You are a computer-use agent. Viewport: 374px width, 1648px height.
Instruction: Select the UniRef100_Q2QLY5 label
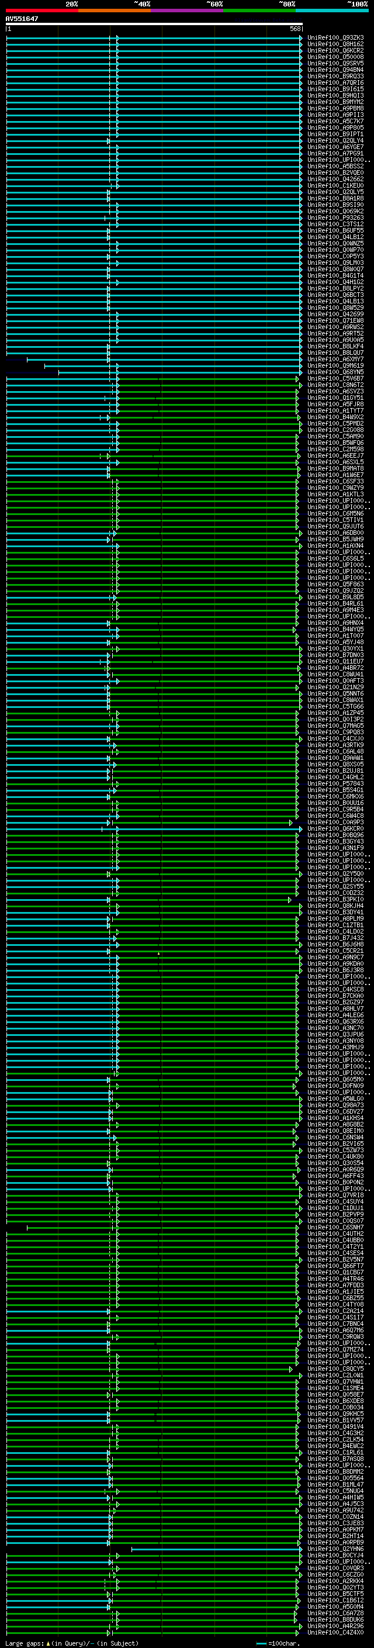click(335, 192)
